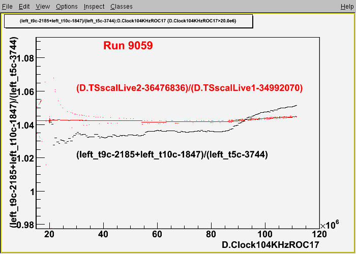
Task: Click Y axis tick label 1.06
Action: (x=26, y=91)
